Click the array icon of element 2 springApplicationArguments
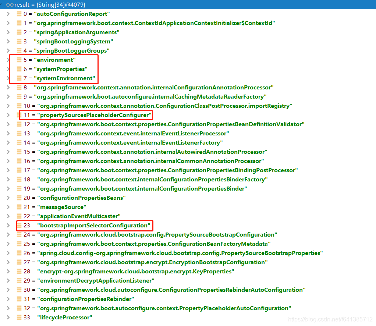 point(19,32)
